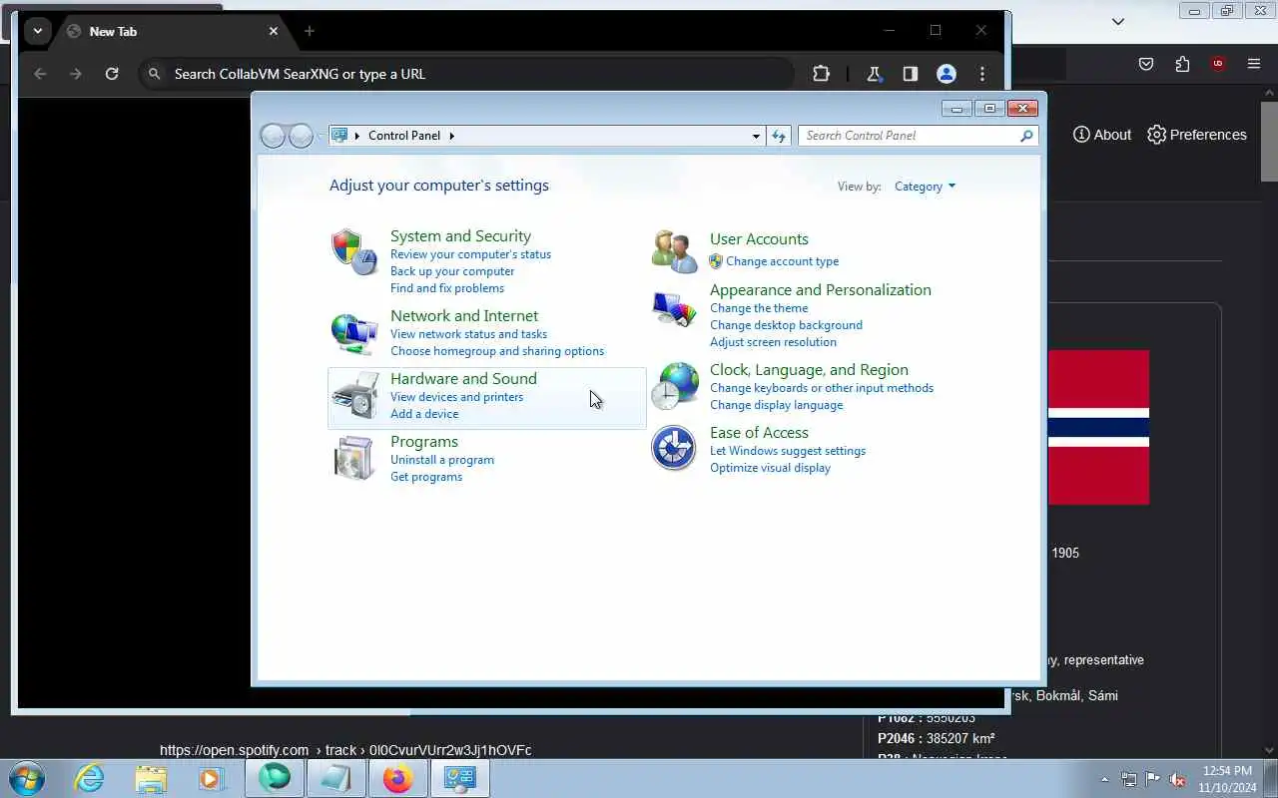Viewport: 1278px width, 798px height.
Task: Click Choose homegroup and sharing options
Action: click(x=497, y=351)
